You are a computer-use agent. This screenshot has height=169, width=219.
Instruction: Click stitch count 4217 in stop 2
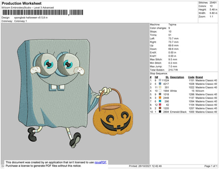point(166,84)
